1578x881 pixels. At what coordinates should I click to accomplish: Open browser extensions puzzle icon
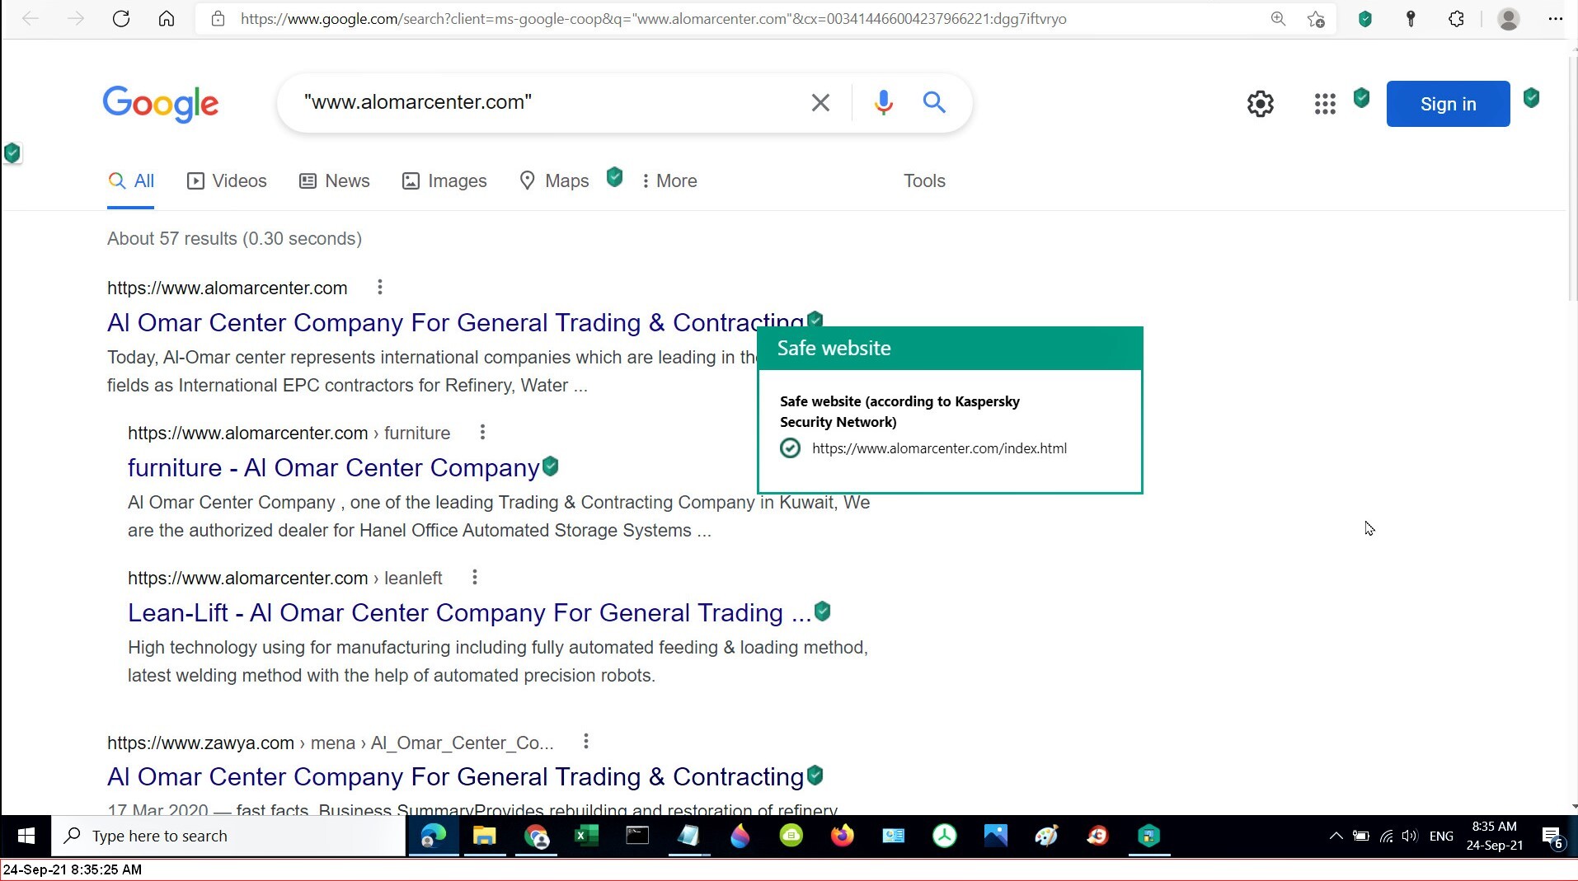tap(1456, 19)
